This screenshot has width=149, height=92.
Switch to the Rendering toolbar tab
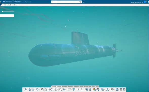click(x=77, y=86)
